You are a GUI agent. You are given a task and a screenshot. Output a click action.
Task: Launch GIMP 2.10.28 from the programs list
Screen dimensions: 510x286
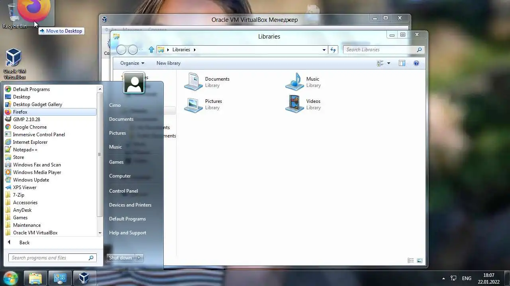click(50, 120)
